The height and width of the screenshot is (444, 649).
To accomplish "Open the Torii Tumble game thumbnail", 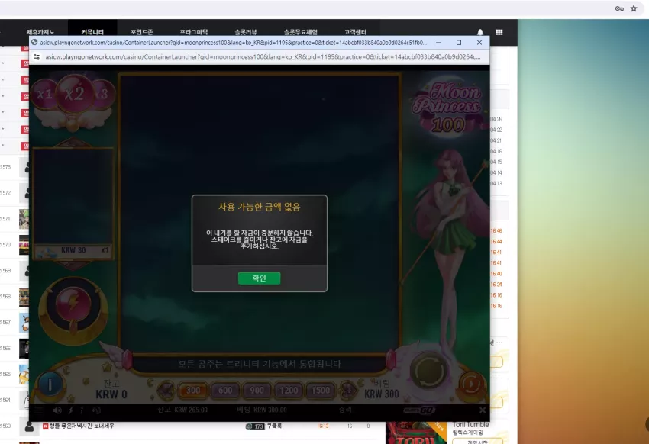I will (416, 433).
